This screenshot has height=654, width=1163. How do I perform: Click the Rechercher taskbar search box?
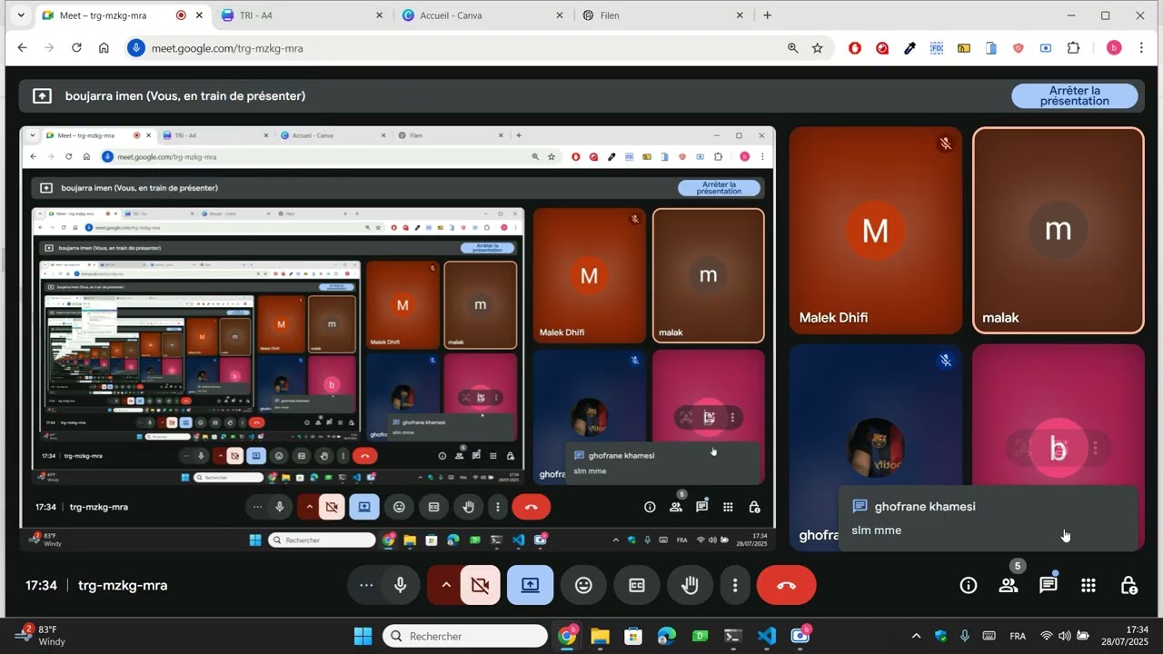click(465, 636)
